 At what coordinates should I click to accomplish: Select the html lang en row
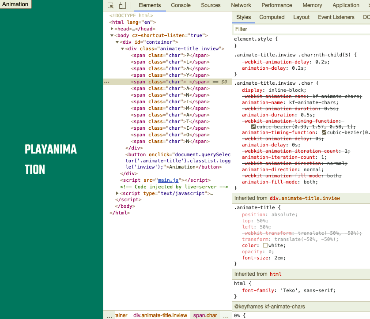132,22
